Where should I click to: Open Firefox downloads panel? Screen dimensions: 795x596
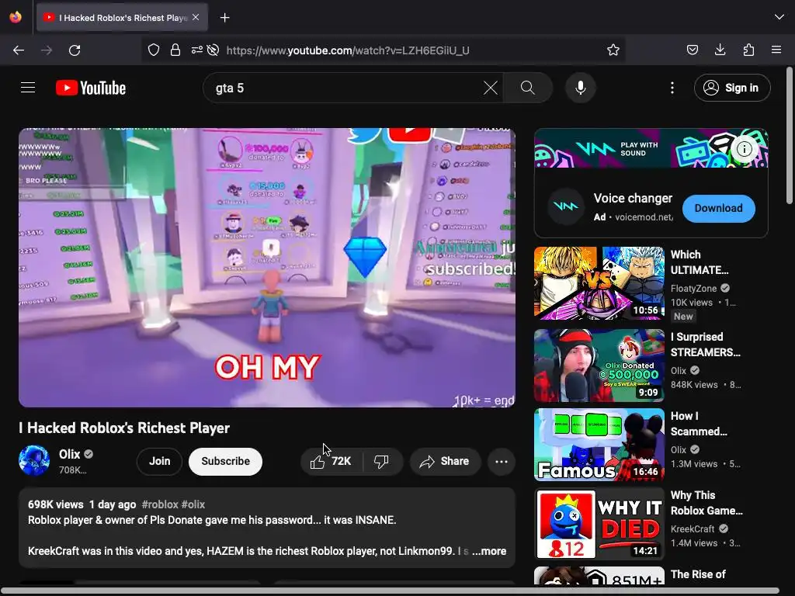[720, 50]
